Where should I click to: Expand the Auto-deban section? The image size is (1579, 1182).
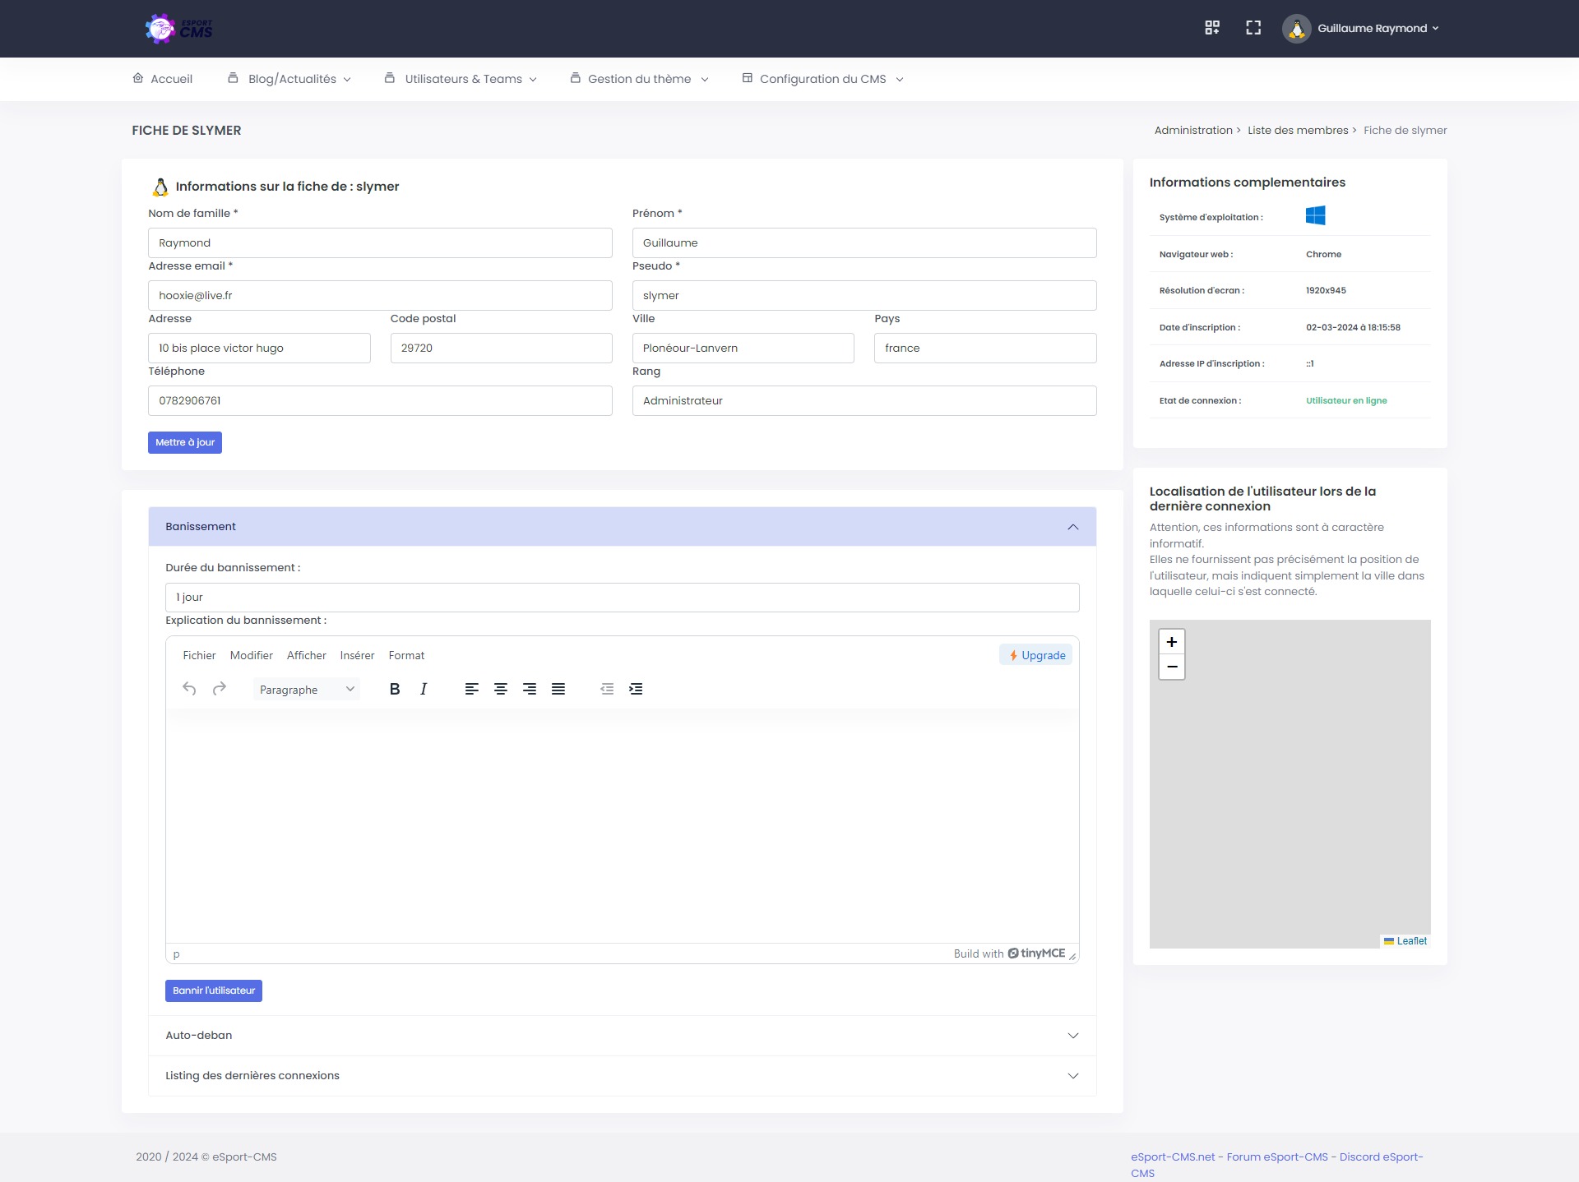[623, 1036]
